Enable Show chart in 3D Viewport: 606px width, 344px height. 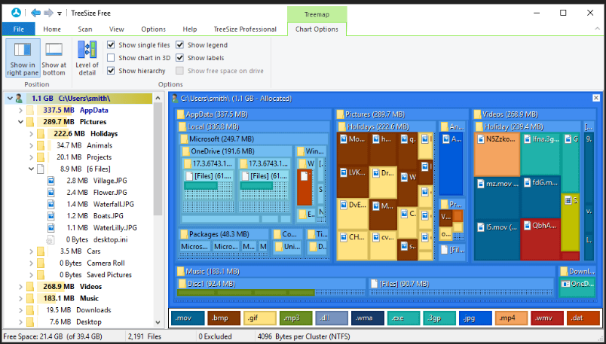[111, 58]
